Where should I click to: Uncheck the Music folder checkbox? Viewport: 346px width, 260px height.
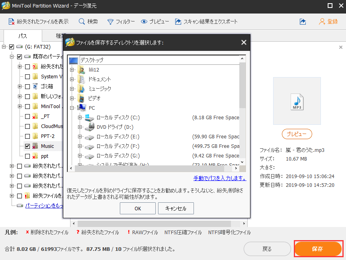point(27,146)
